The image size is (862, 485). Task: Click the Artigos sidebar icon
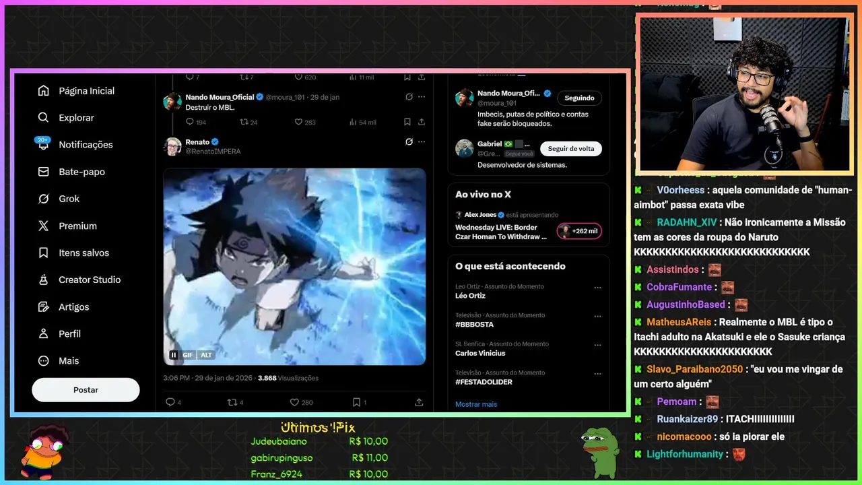pos(44,306)
